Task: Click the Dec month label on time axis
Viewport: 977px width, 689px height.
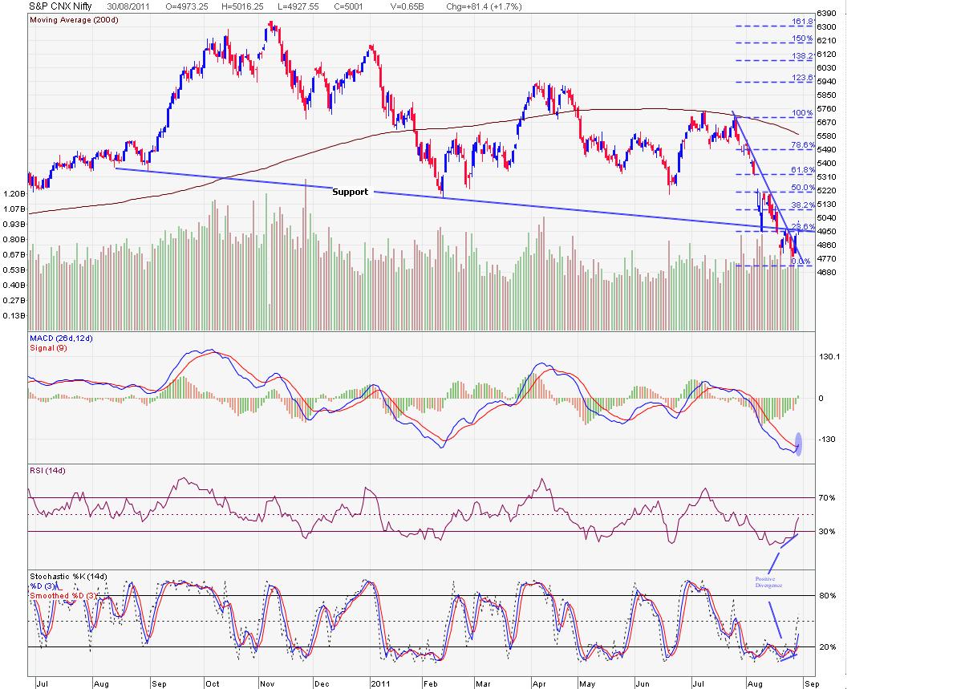Action: pos(320,684)
